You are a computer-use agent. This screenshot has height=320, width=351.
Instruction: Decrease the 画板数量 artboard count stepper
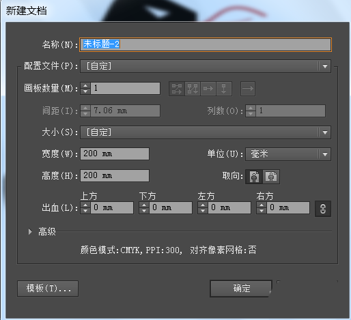click(85, 91)
